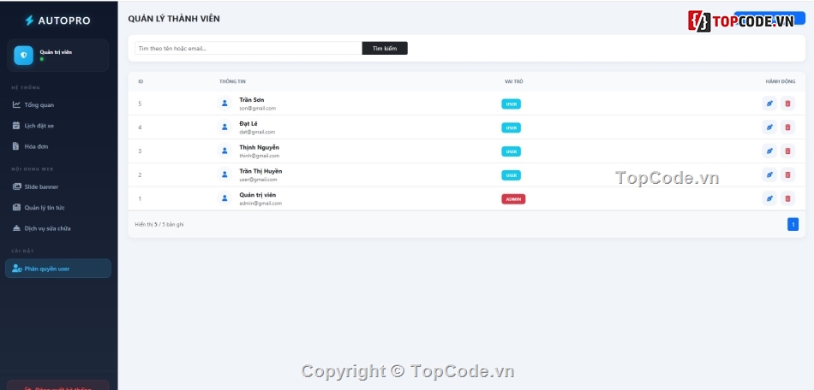Click the name Thịnh Nguyễn in the table
The height and width of the screenshot is (390, 814).
pos(259,147)
